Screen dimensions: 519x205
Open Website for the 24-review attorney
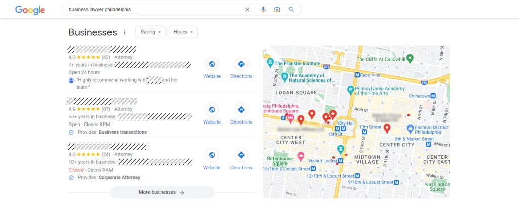212,159
